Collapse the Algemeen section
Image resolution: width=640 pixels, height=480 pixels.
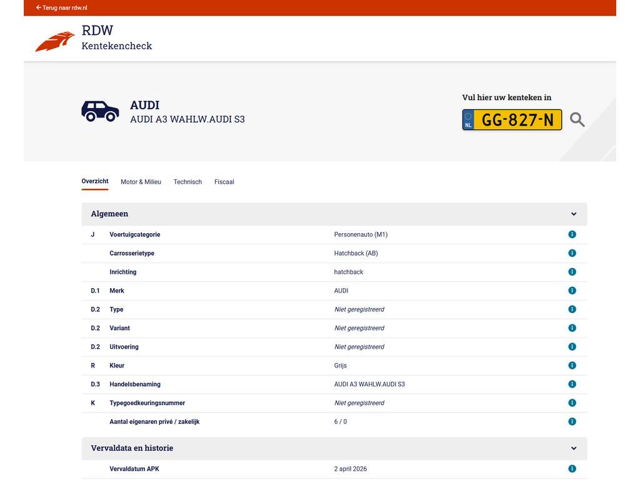[573, 214]
